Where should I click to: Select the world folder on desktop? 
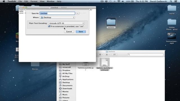click(172, 10)
